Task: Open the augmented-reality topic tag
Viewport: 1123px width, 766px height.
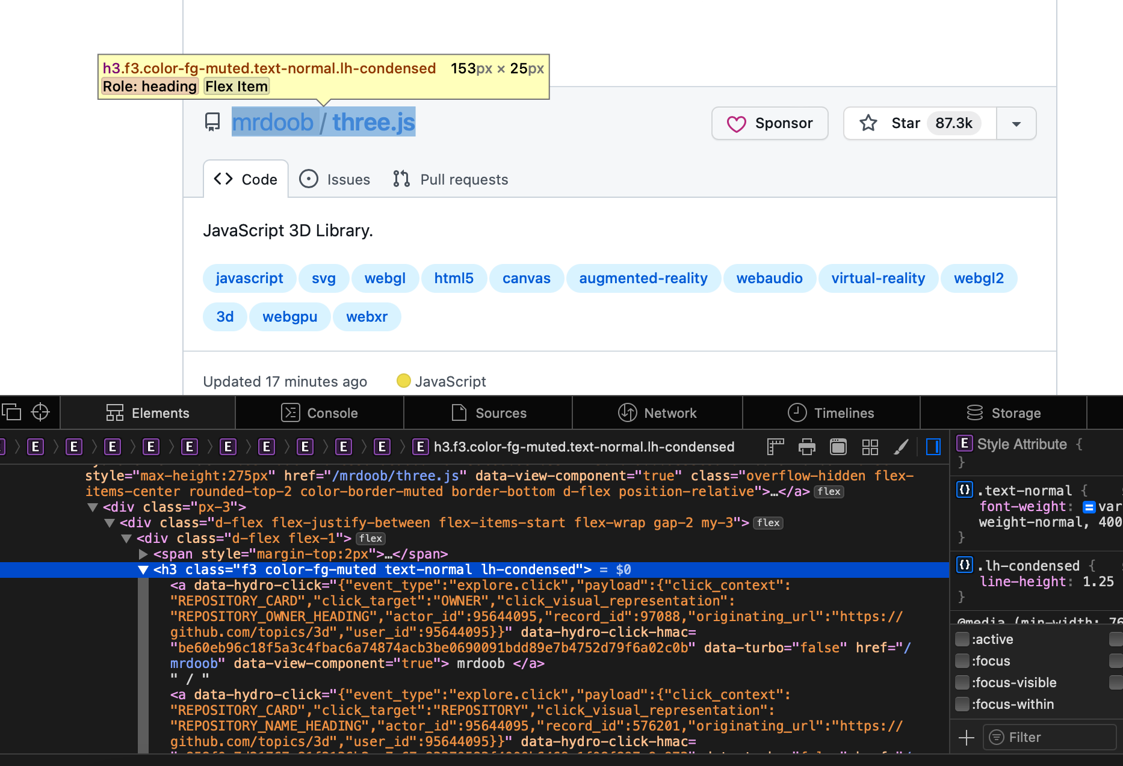Action: click(x=643, y=278)
